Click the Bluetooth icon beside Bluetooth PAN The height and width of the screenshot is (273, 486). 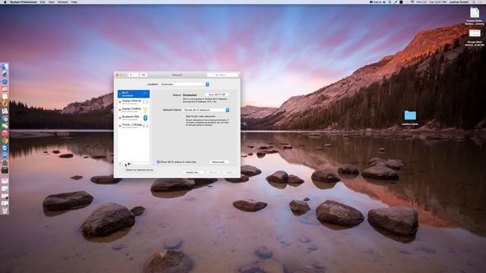pyautogui.click(x=145, y=118)
